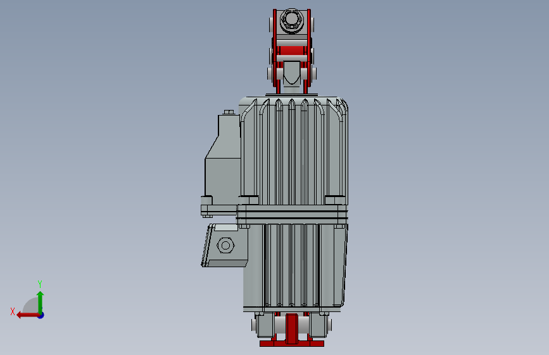This screenshot has height=355, width=549.
Task: Select the red base plate at the model bottom
Action: click(292, 344)
